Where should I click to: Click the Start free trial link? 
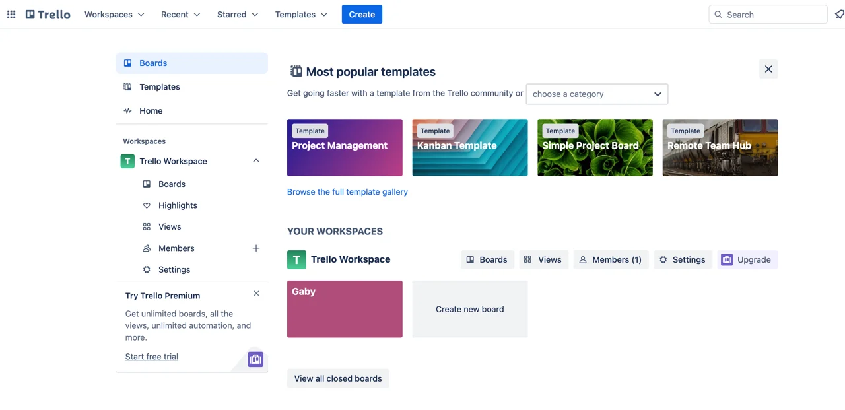tap(152, 357)
